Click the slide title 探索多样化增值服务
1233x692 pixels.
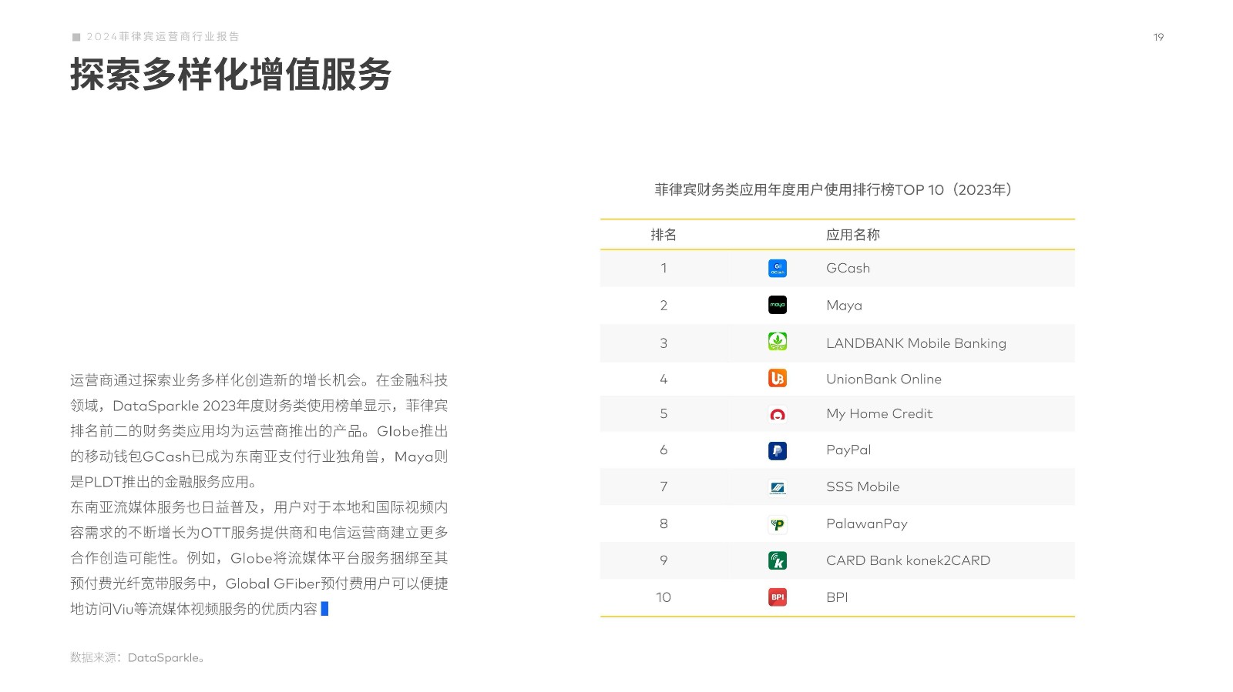231,75
